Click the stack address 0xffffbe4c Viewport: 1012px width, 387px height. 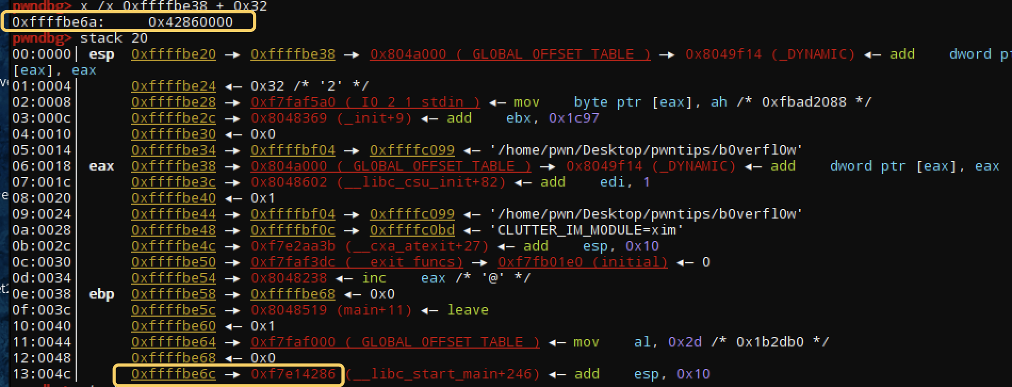(174, 246)
